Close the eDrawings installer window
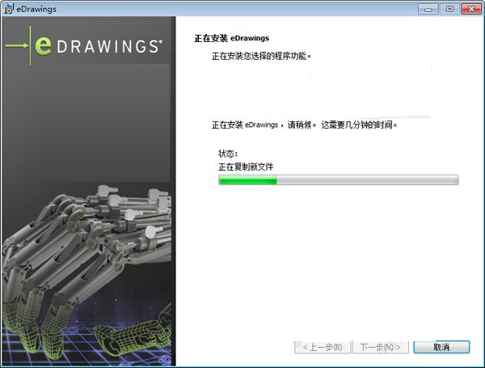The height and width of the screenshot is (368, 485). coord(471,9)
